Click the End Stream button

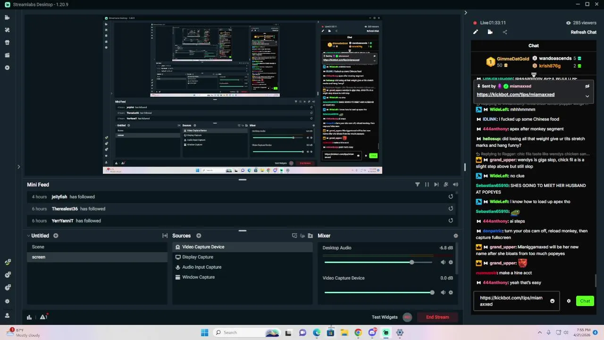[437, 317]
